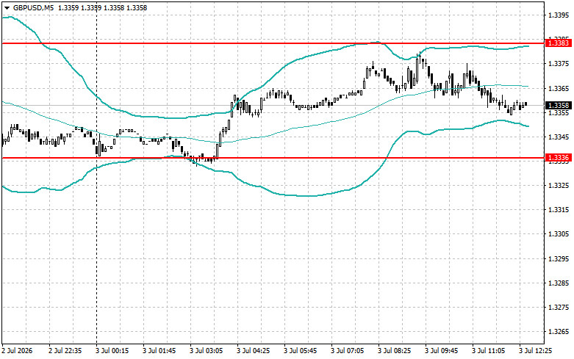This screenshot has width=574, height=359.
Task: Click the 1.3265 price scale label
Action: point(559,332)
